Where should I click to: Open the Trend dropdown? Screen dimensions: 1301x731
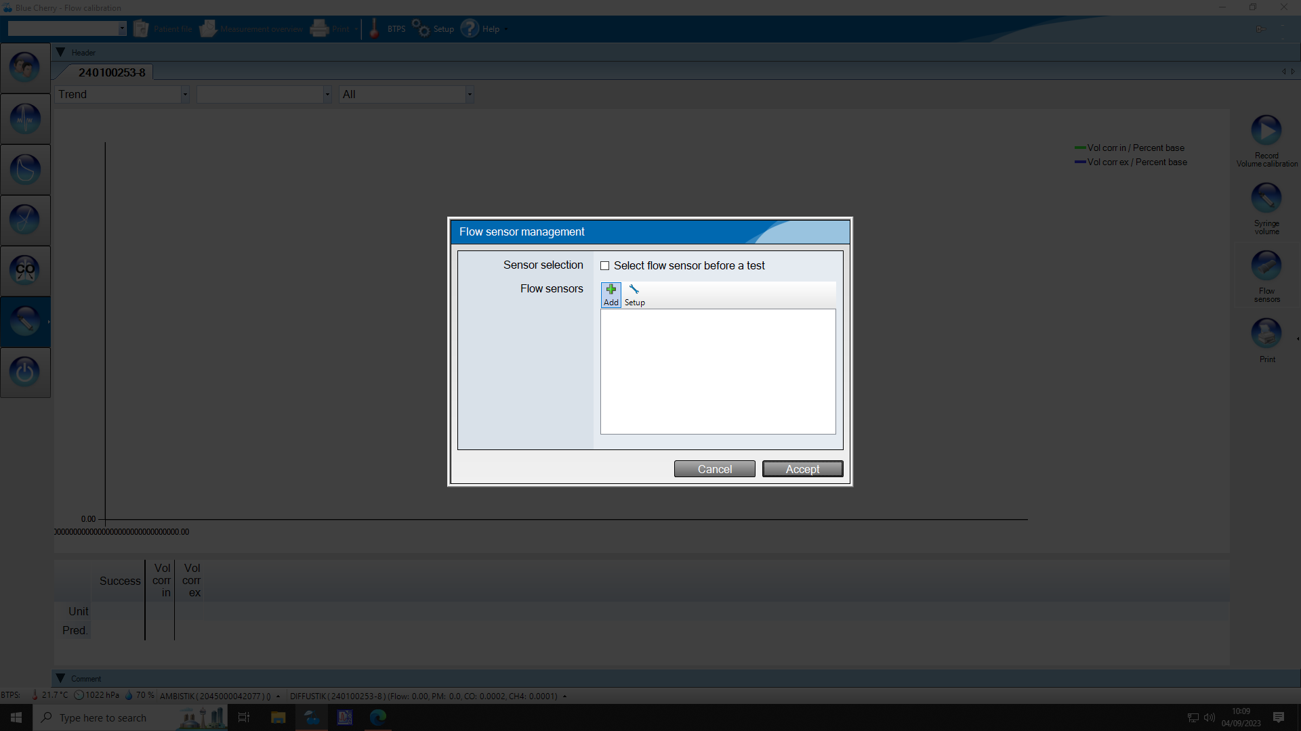(x=122, y=95)
